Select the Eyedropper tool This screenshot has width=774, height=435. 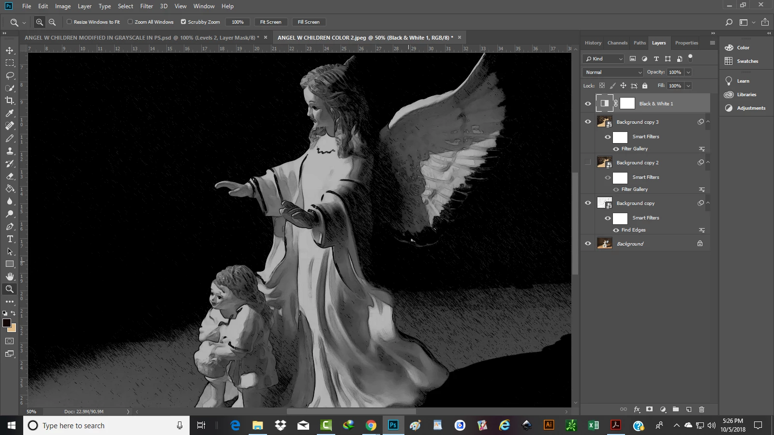tap(10, 113)
